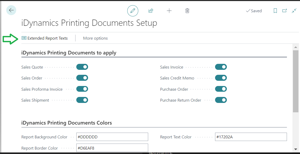Click the bookmark icon
Screen dimensions: 300x154
pyautogui.click(x=275, y=11)
